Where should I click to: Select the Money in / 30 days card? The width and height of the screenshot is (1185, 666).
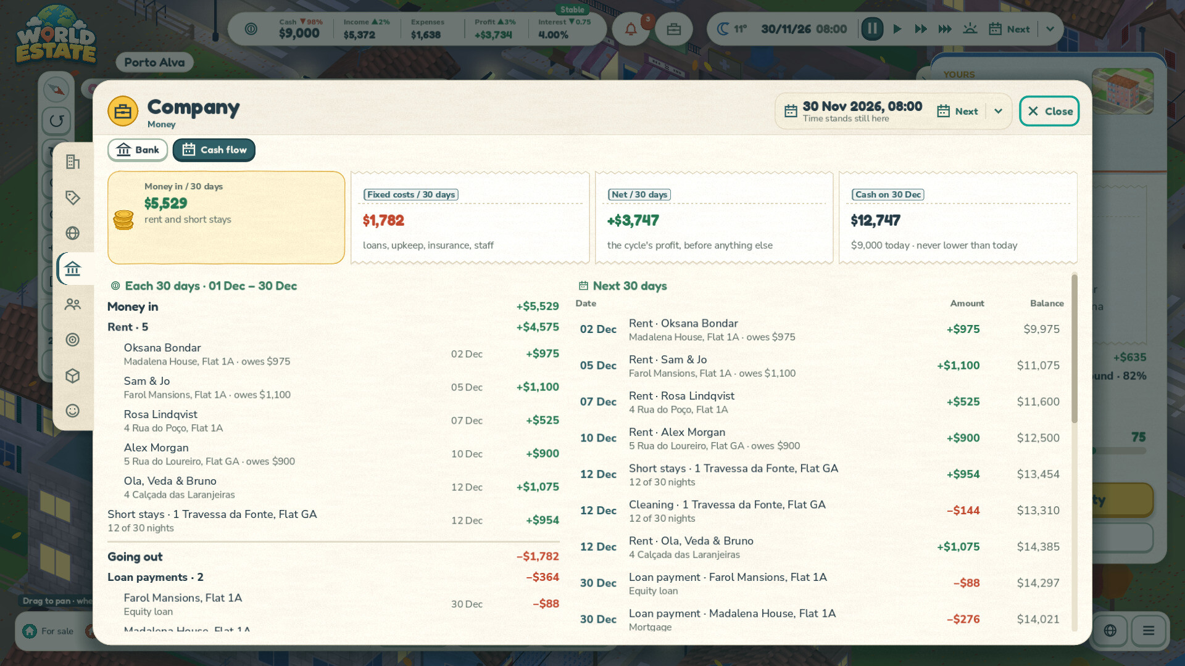tap(226, 218)
